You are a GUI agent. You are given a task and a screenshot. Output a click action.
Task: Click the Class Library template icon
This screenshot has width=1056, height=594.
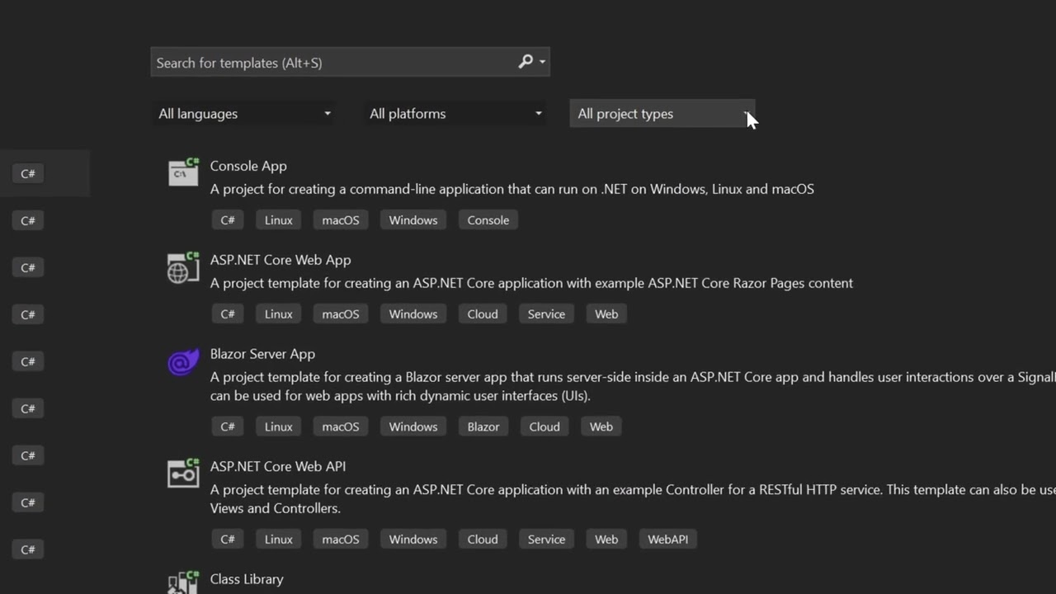[x=183, y=582]
